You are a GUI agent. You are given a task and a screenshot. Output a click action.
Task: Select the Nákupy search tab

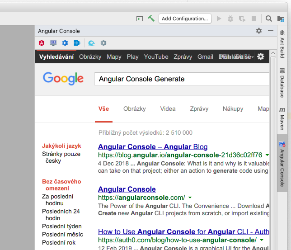pyautogui.click(x=233, y=108)
